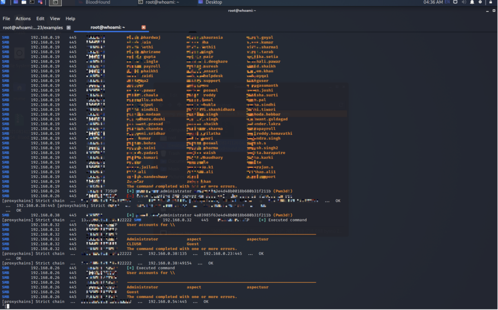498x310 pixels.
Task: Open the Edit menu
Action: click(41, 18)
